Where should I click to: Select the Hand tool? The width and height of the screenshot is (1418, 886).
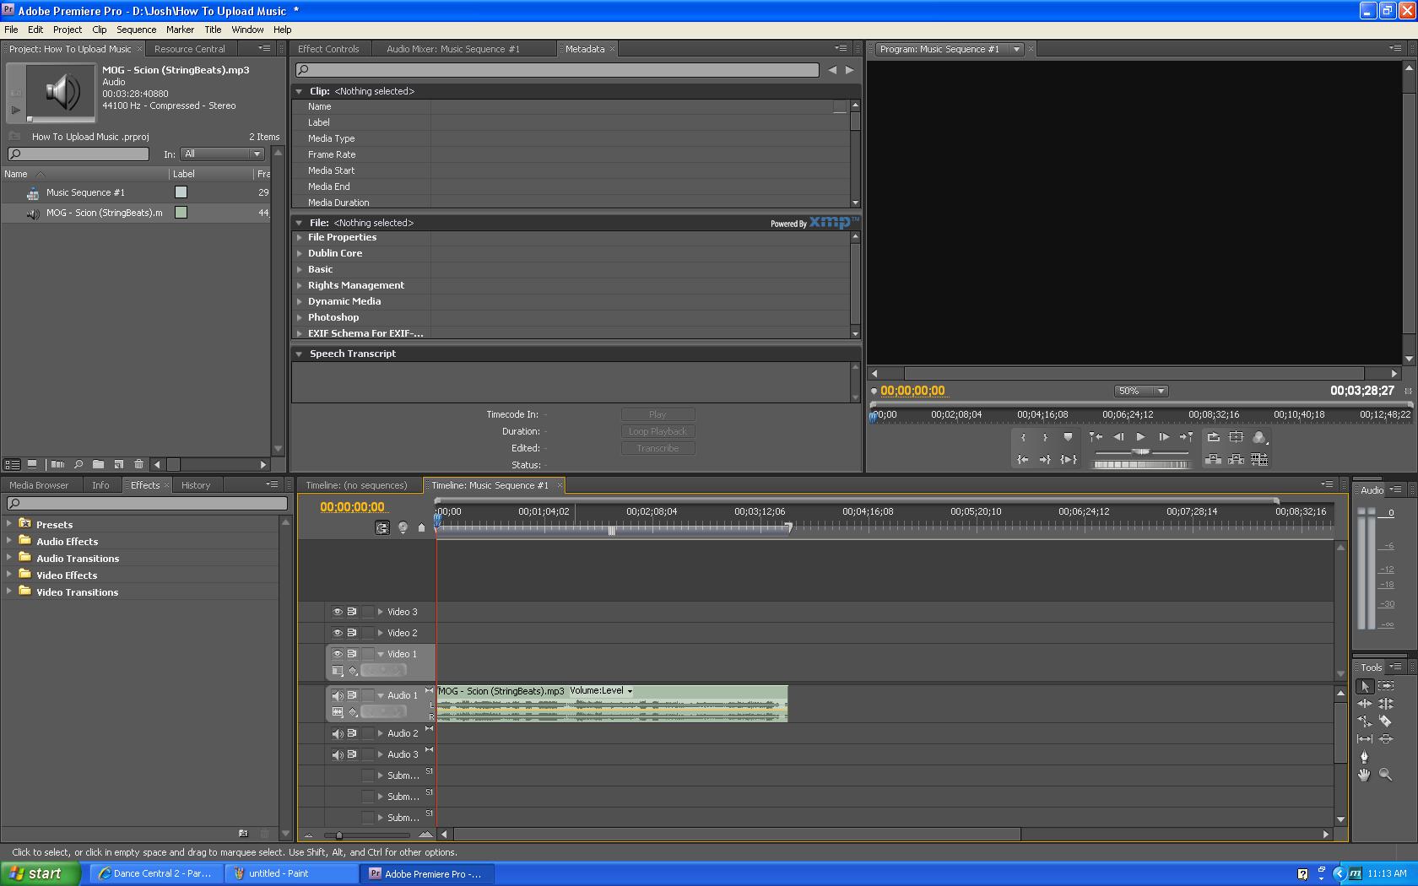coord(1365,775)
